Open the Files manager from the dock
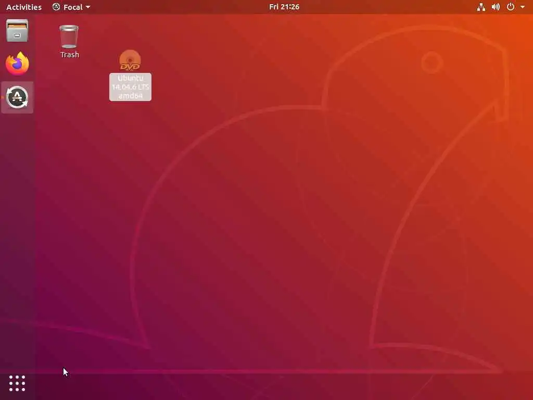This screenshot has height=400, width=533. point(17,31)
